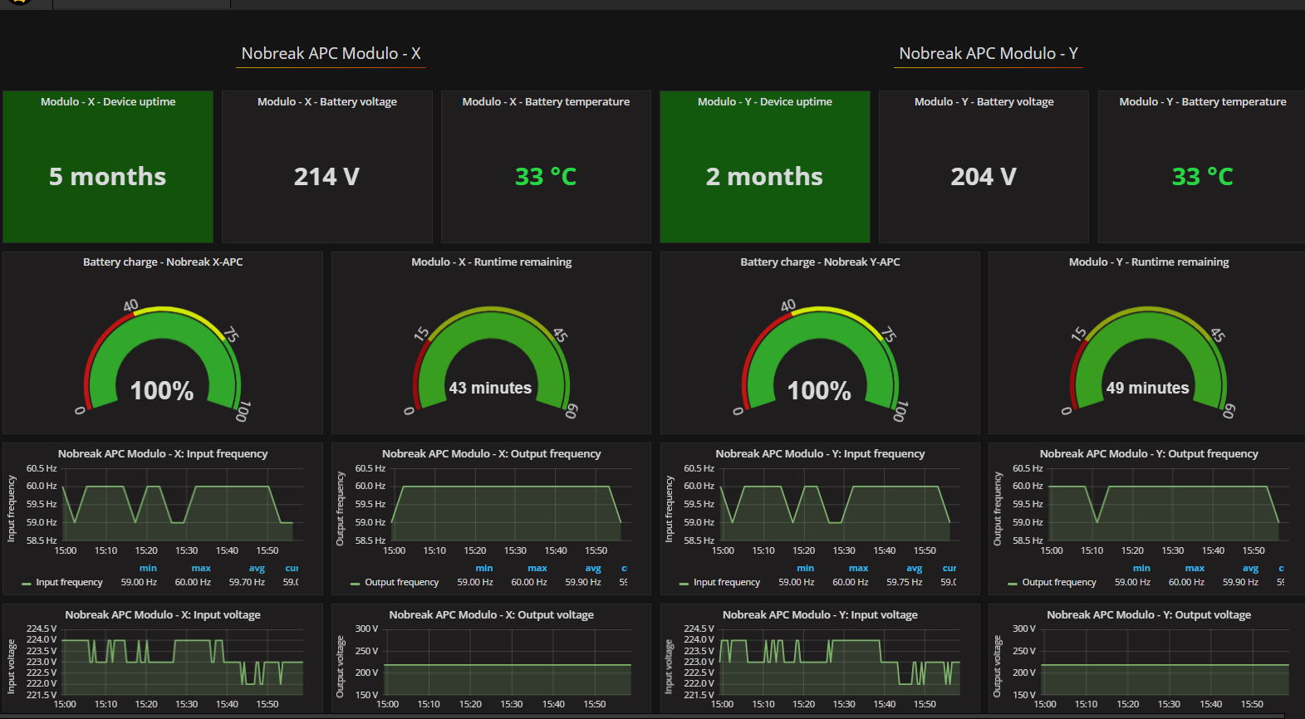Click the '204 V' battery voltage value
Viewport: 1305px width, 719px height.
(984, 176)
